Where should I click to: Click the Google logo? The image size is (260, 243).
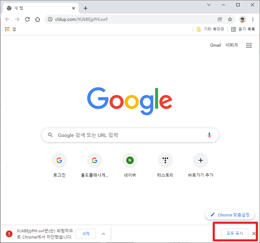click(129, 101)
